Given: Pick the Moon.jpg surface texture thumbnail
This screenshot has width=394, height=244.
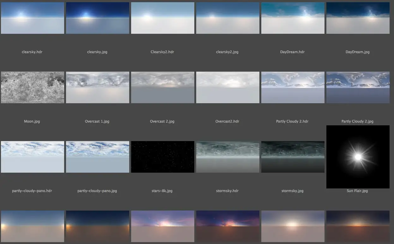Looking at the screenshot, I should (33, 87).
